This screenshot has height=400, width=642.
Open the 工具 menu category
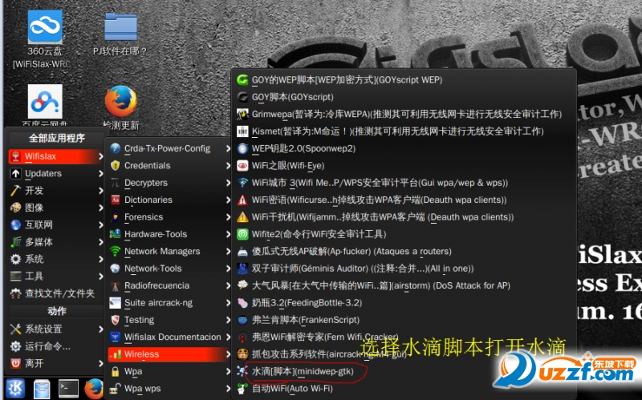[55, 276]
